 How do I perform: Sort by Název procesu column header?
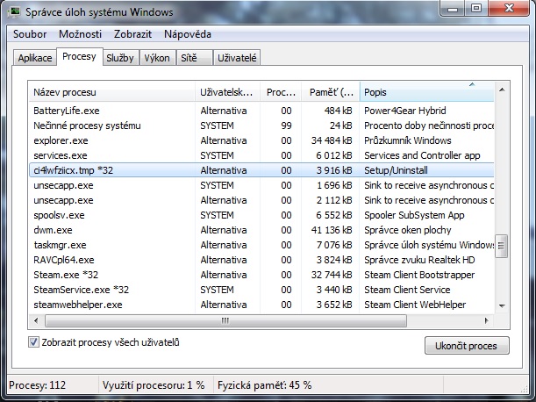(x=112, y=92)
